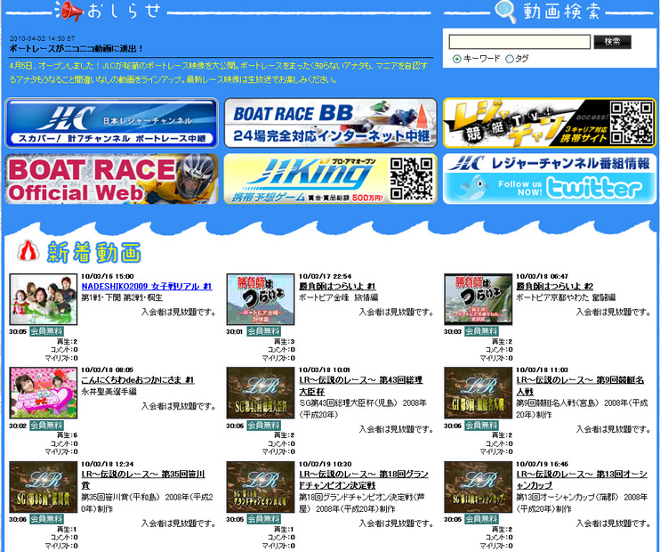This screenshot has width=660, height=552.
Task: Click the SG第13回オーシャンカップ thumbnail
Action: [x=479, y=487]
